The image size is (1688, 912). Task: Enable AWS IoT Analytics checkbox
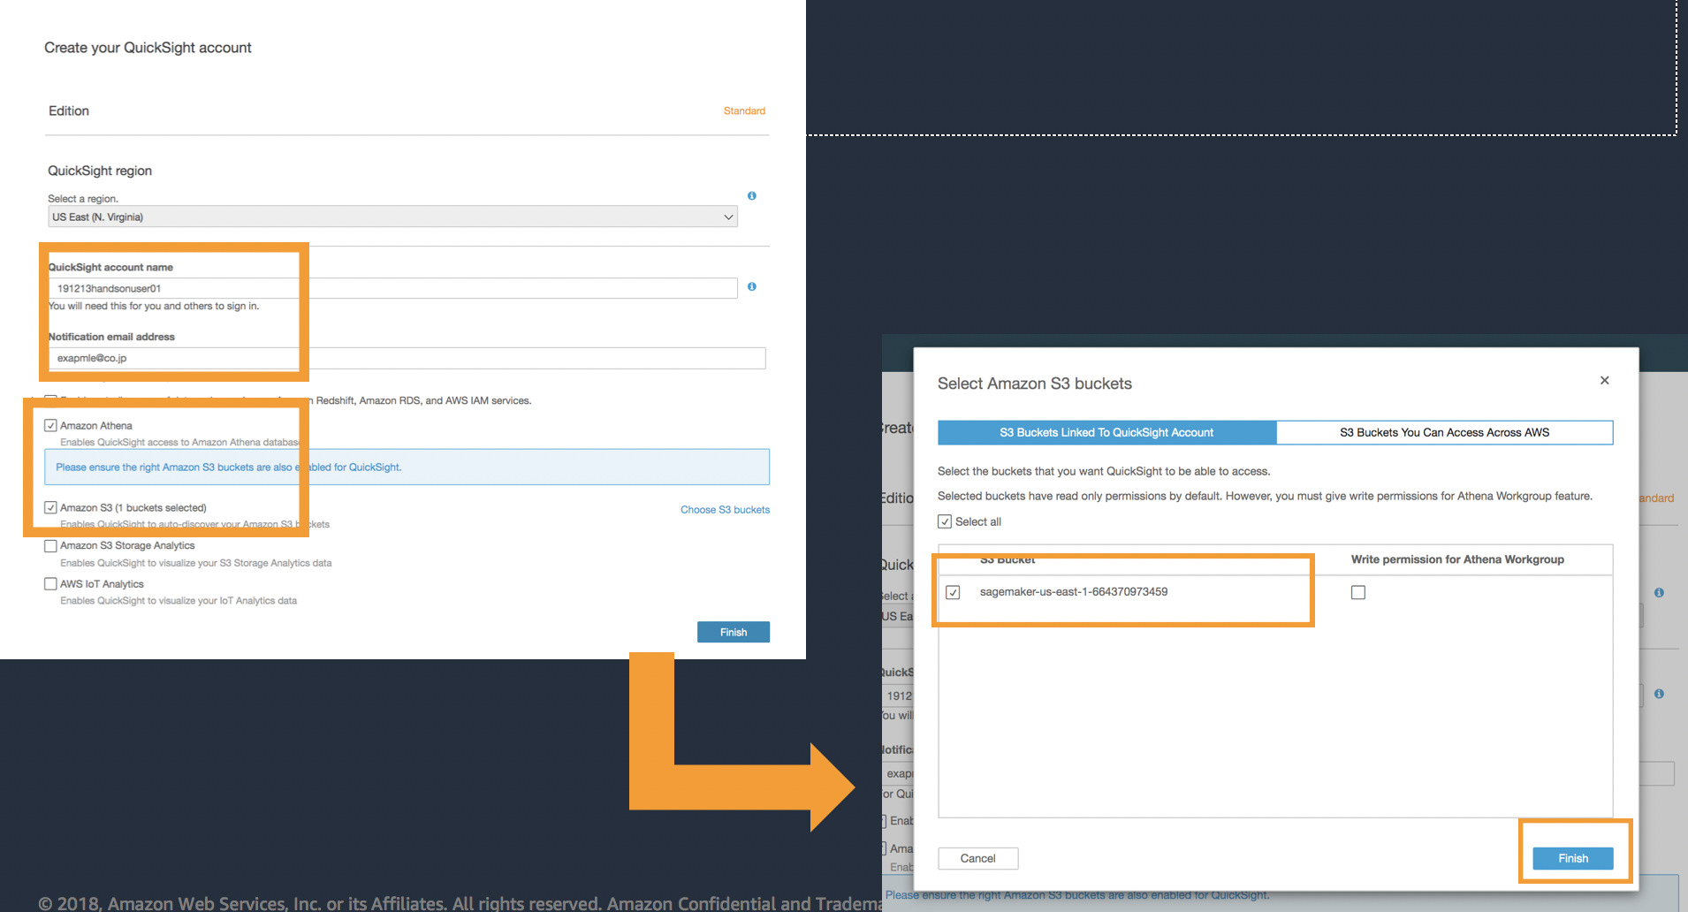pos(50,584)
